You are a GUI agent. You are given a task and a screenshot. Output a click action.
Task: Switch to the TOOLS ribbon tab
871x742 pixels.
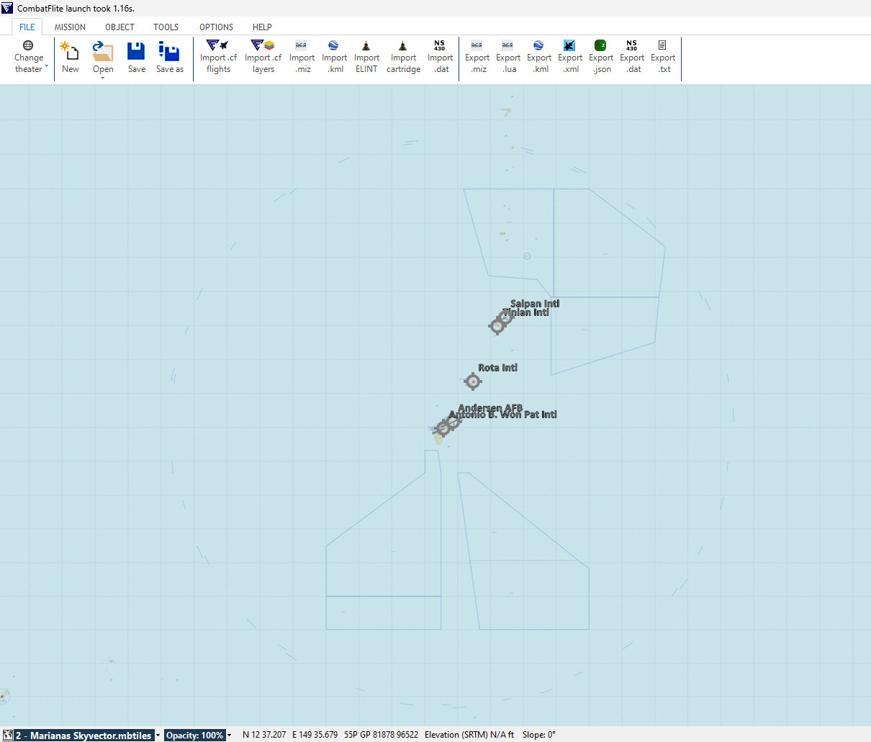point(166,27)
